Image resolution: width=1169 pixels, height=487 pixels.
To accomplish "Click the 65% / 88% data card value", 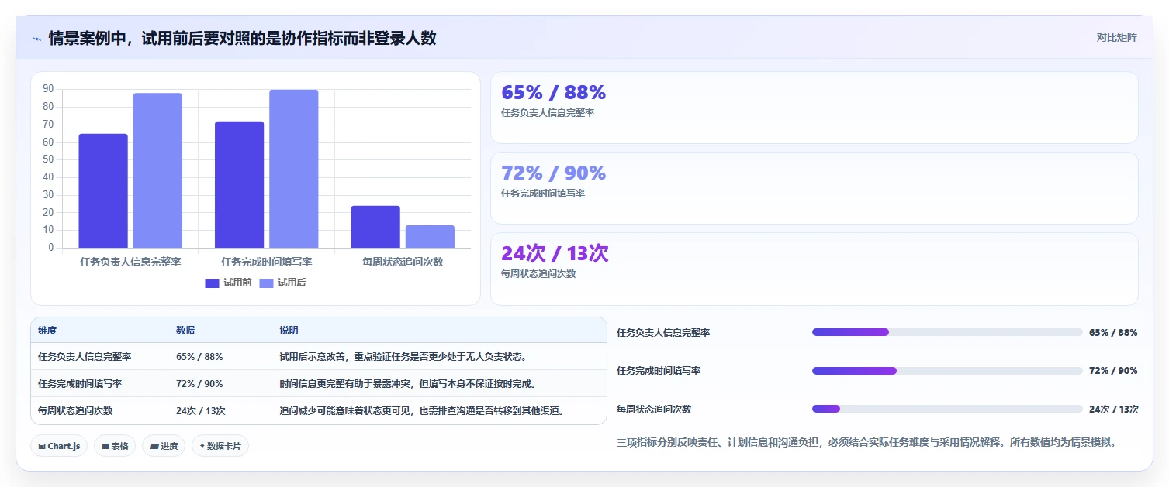I will tap(553, 92).
